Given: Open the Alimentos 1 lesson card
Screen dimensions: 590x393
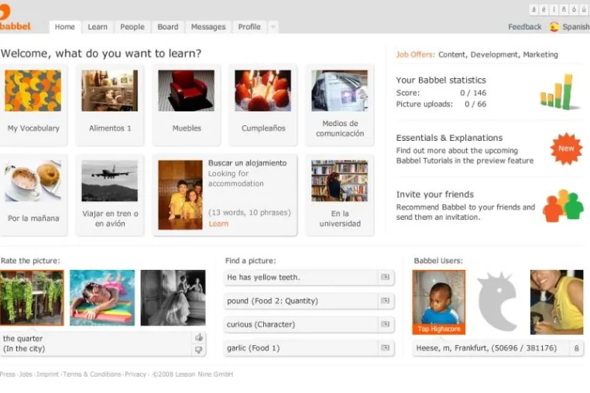Looking at the screenshot, I should coord(109,104).
